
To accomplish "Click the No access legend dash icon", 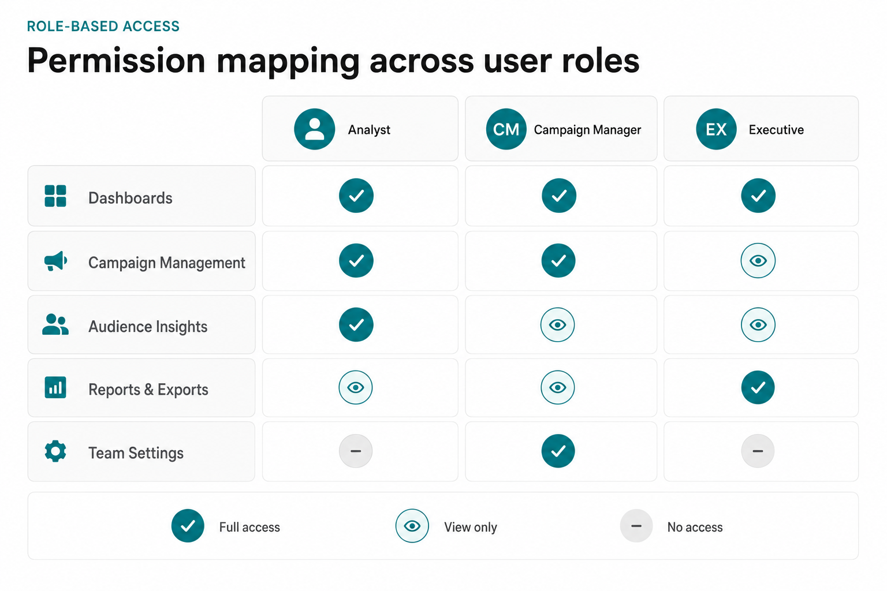I will pos(636,526).
